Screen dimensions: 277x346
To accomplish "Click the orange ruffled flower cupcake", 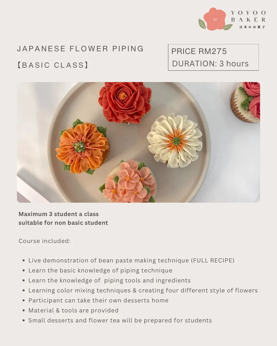I will point(83,147).
